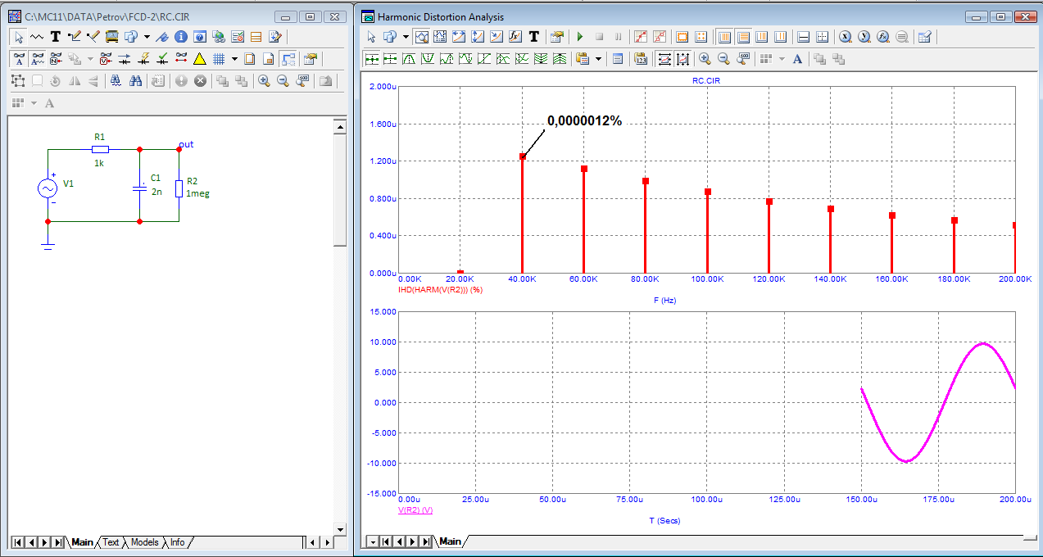Zoom in on the schematic

[x=264, y=81]
